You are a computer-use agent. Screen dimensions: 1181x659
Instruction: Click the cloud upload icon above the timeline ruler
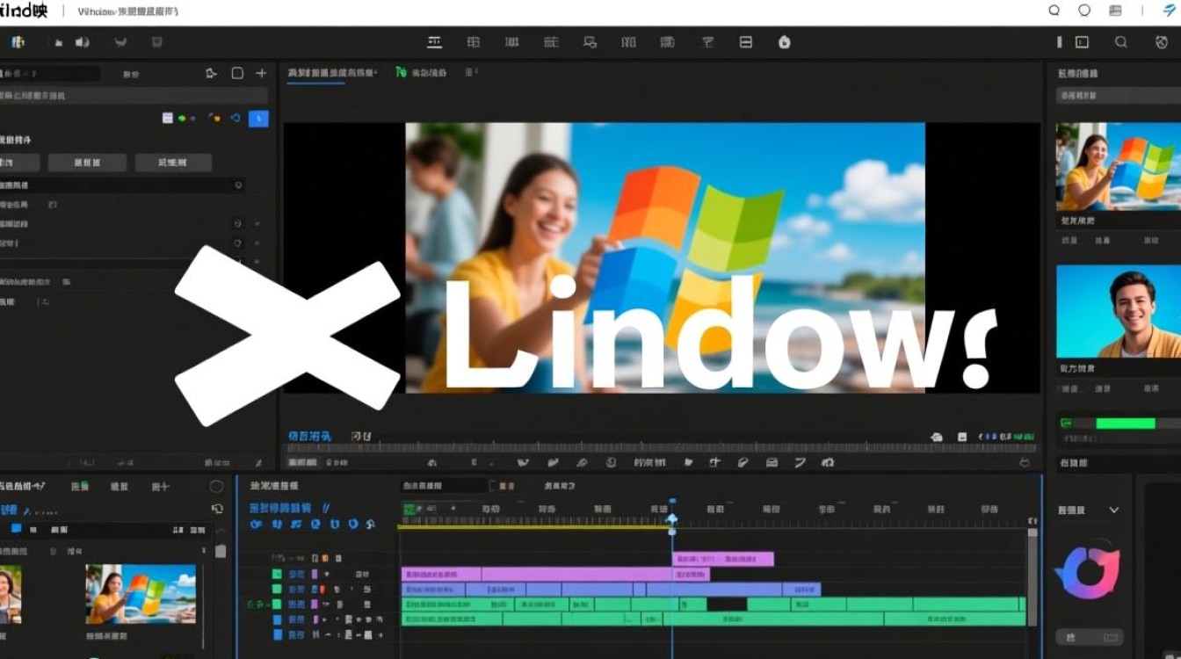coord(936,437)
